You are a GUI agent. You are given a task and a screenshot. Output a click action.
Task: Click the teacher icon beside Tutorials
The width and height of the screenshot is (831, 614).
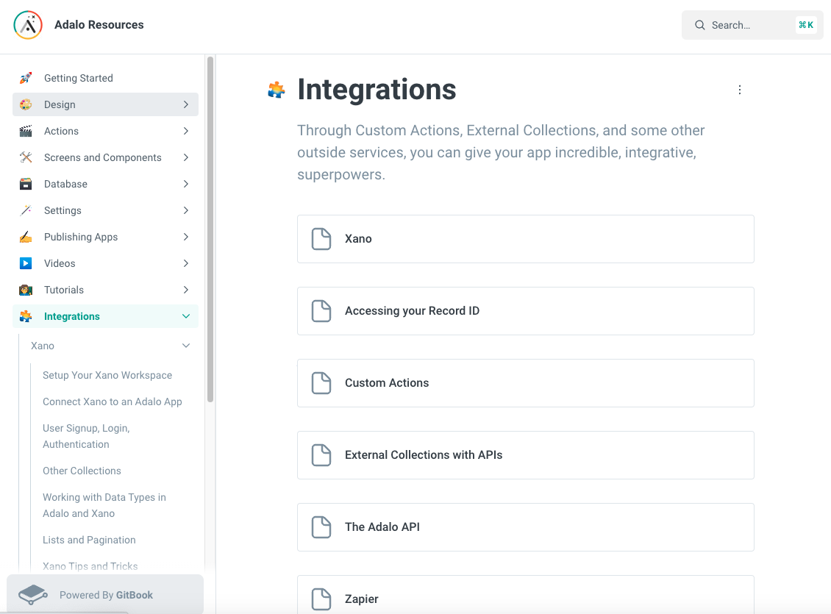tap(26, 290)
